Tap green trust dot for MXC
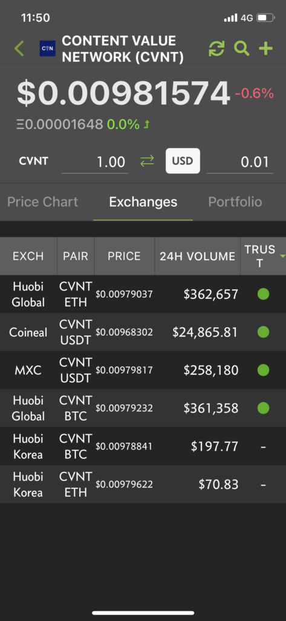 [x=264, y=370]
